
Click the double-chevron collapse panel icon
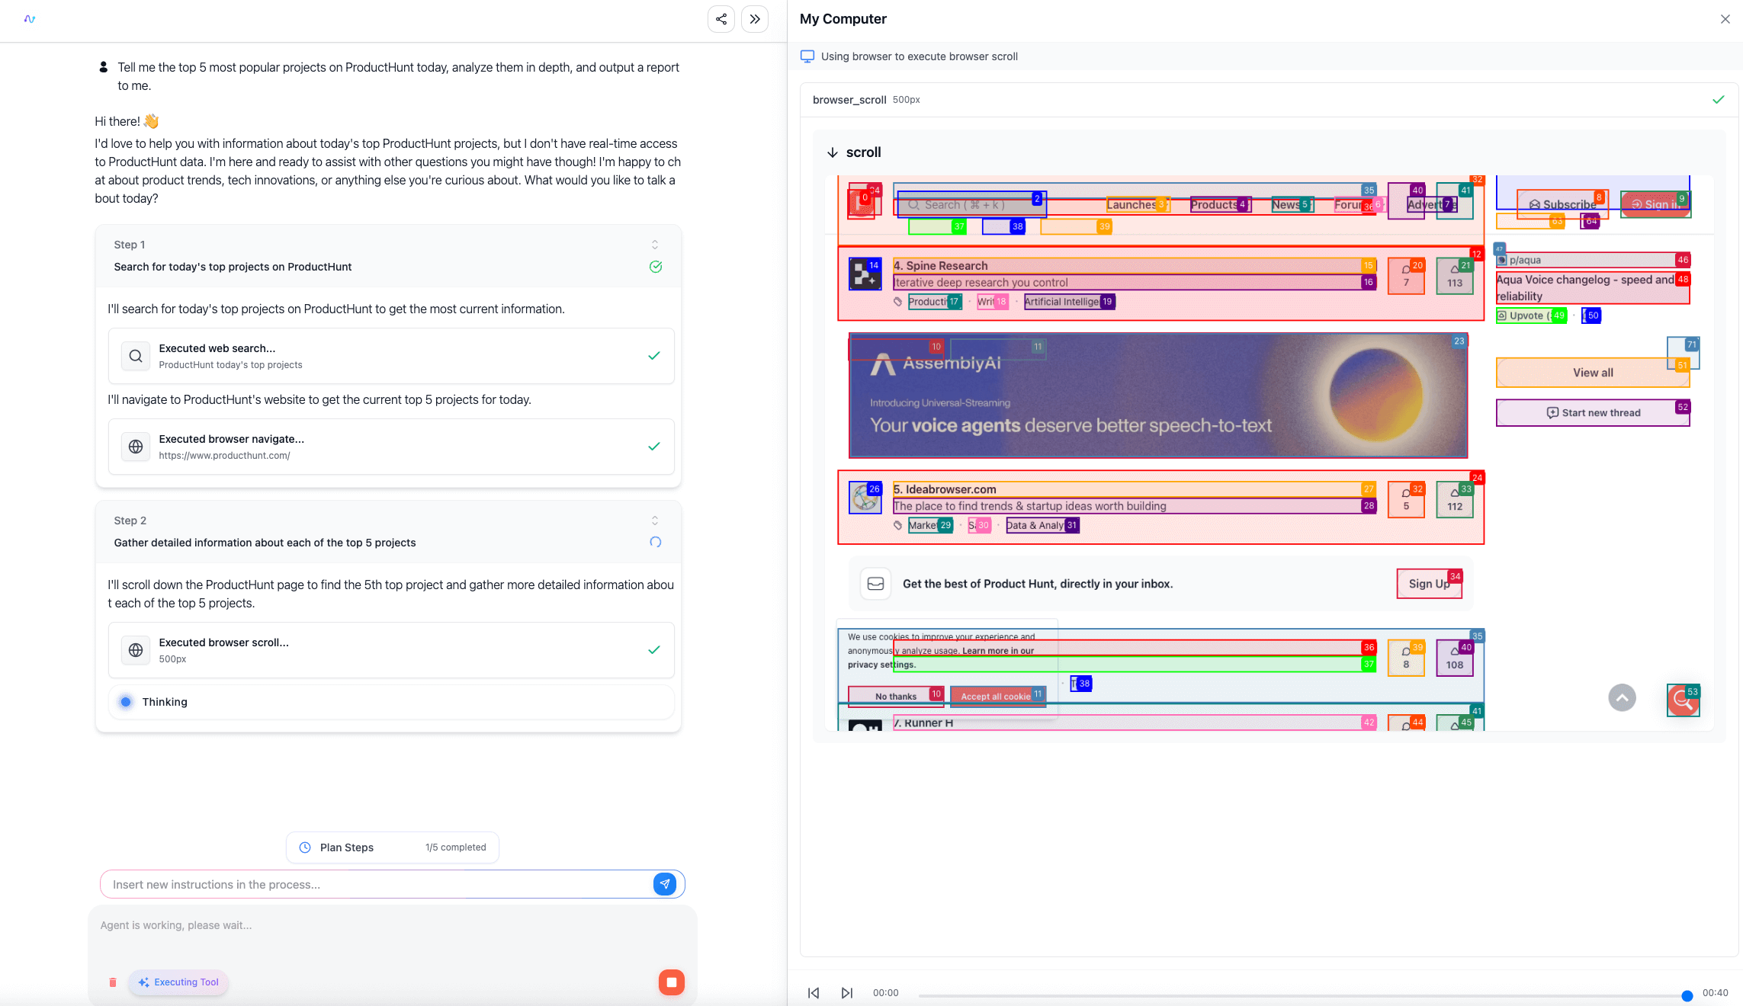(754, 19)
